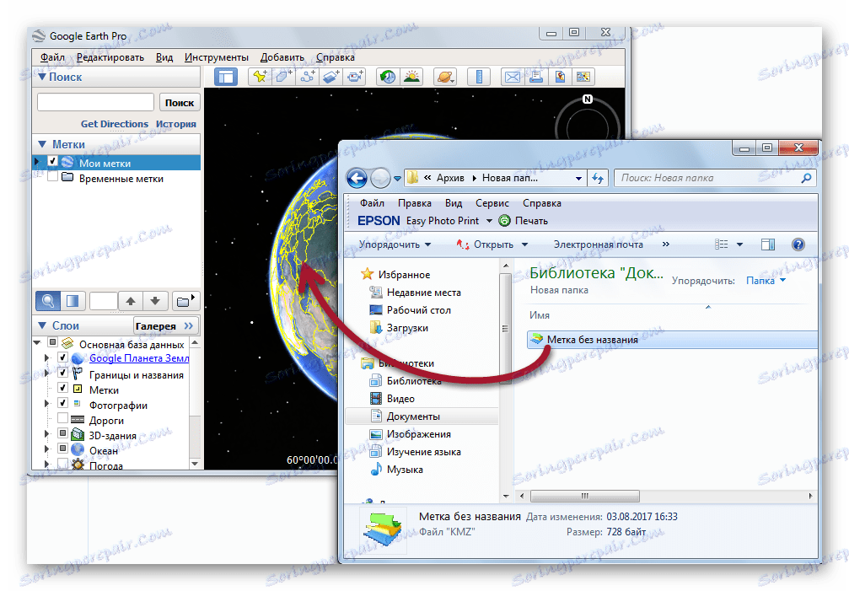
Task: Print the current view in Google Earth
Action: (x=535, y=77)
